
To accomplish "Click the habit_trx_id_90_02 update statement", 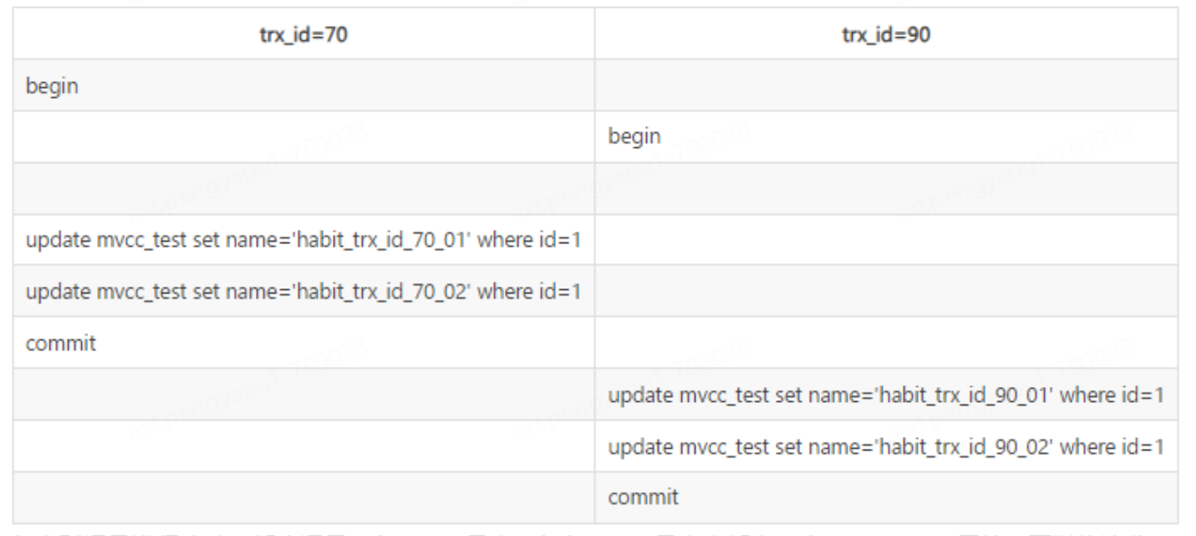I will click(x=887, y=445).
